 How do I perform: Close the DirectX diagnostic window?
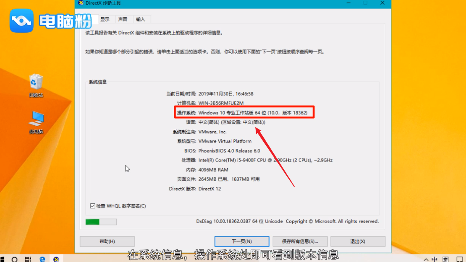click(x=382, y=3)
